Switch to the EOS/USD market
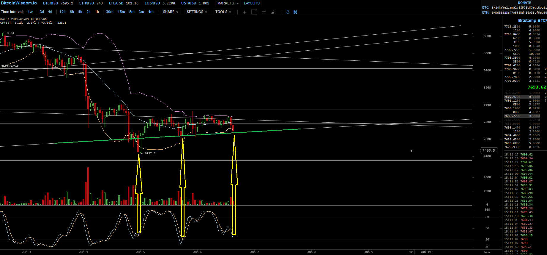547x255 pixels. (160, 3)
